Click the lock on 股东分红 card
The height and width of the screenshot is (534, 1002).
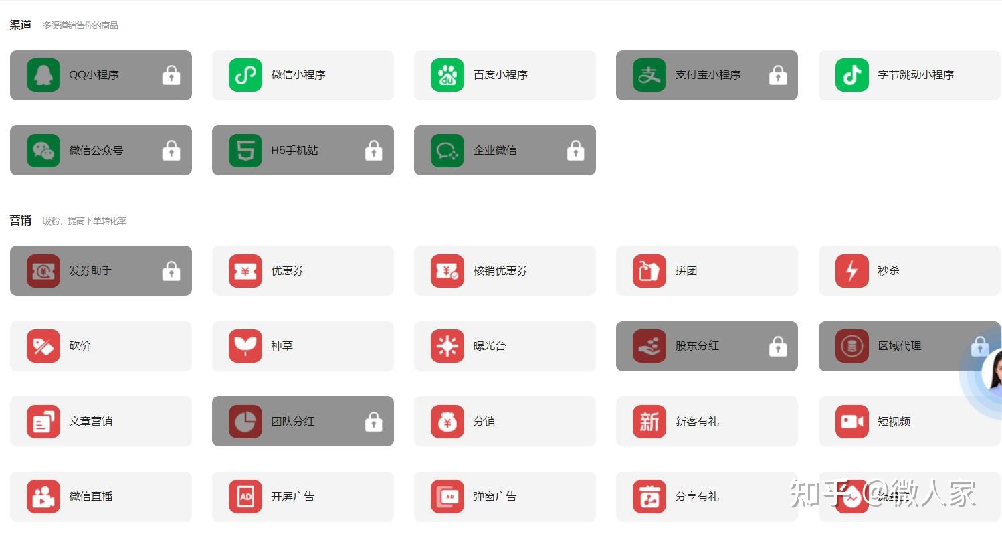pyautogui.click(x=778, y=346)
